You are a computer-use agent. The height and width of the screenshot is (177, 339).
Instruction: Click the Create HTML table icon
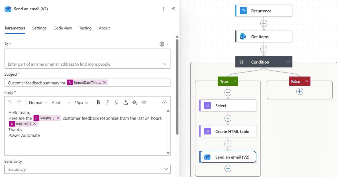point(207,131)
